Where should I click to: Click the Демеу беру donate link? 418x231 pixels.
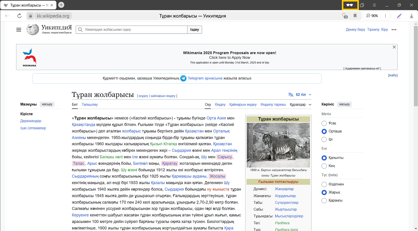tap(355, 30)
